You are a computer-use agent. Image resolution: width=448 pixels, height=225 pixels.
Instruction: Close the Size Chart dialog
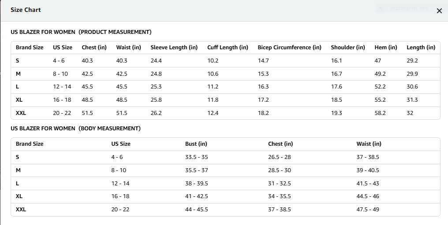click(439, 11)
